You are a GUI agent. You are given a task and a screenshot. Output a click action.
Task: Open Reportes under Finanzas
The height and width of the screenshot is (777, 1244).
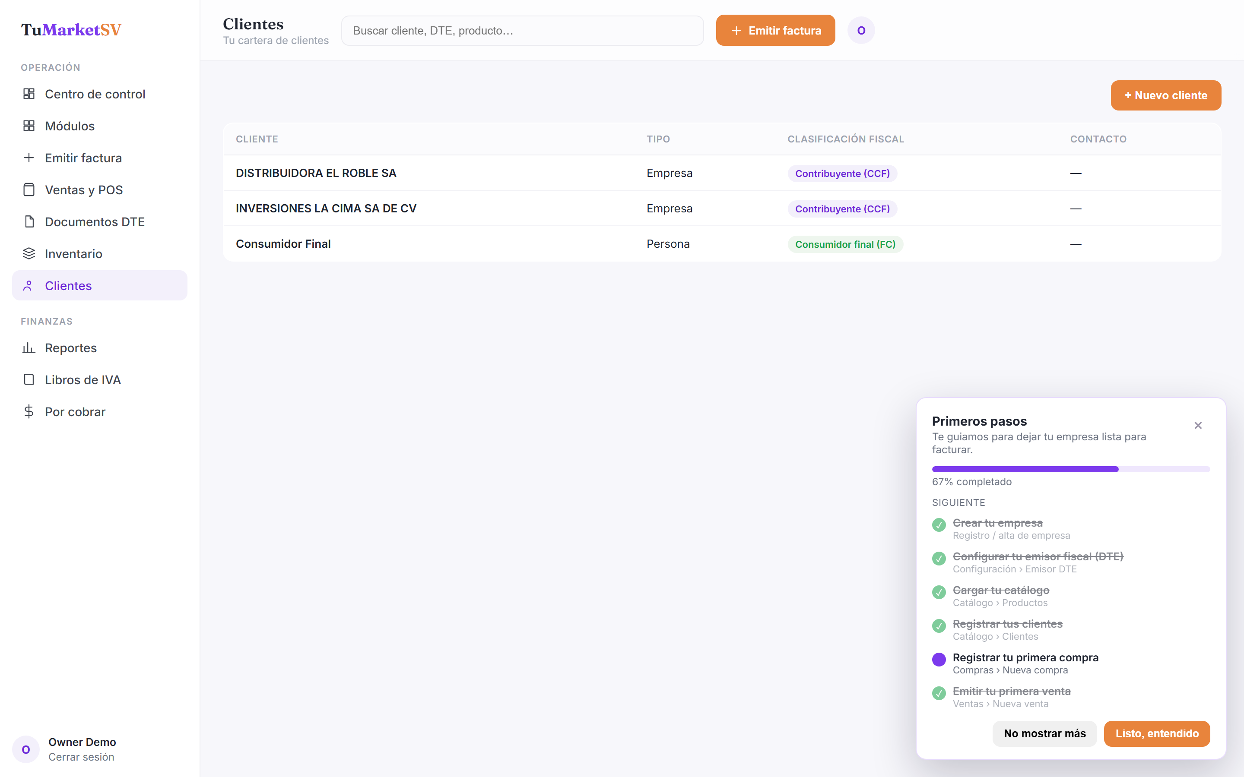[x=100, y=348]
